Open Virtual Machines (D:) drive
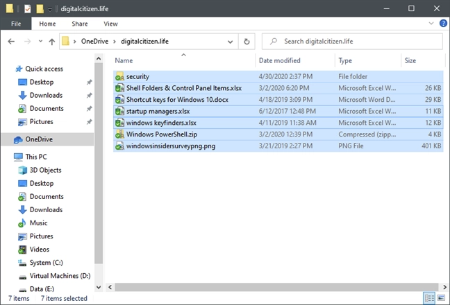This screenshot has height=305, width=450. coord(60,276)
